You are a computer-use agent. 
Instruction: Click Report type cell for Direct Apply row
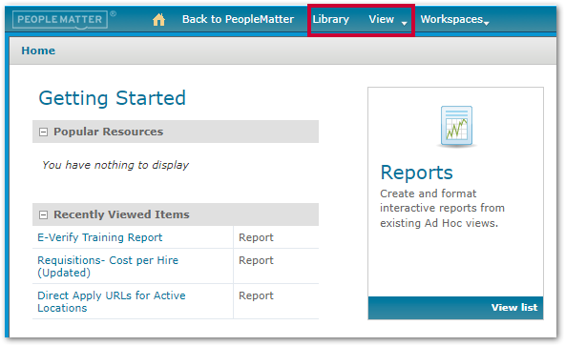[x=256, y=295]
